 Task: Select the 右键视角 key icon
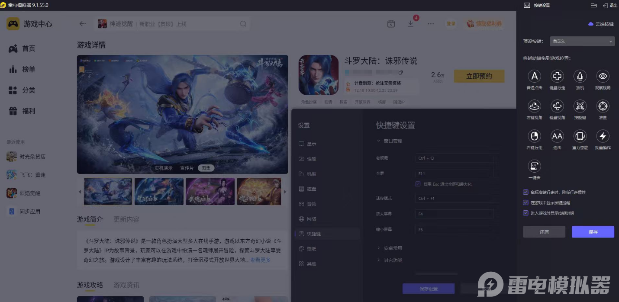[534, 106]
